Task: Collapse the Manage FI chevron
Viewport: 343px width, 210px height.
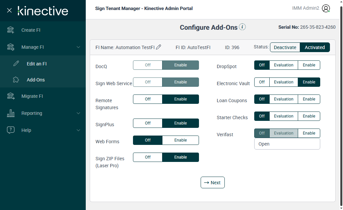Action: click(x=78, y=47)
